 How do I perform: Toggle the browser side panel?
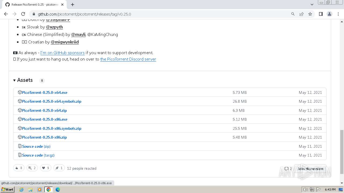pos(321,14)
